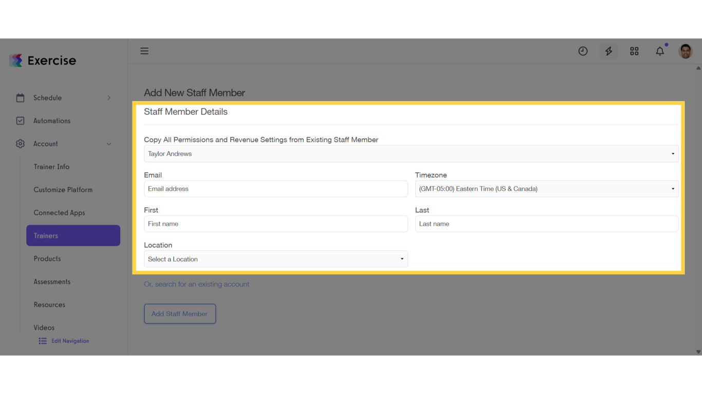
Task: Check notifications via the bell icon
Action: 660,51
